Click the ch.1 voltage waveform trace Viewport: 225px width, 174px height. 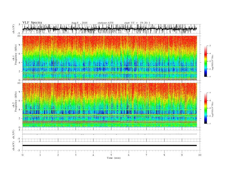109,29
